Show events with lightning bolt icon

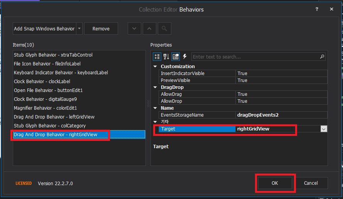[185, 57]
